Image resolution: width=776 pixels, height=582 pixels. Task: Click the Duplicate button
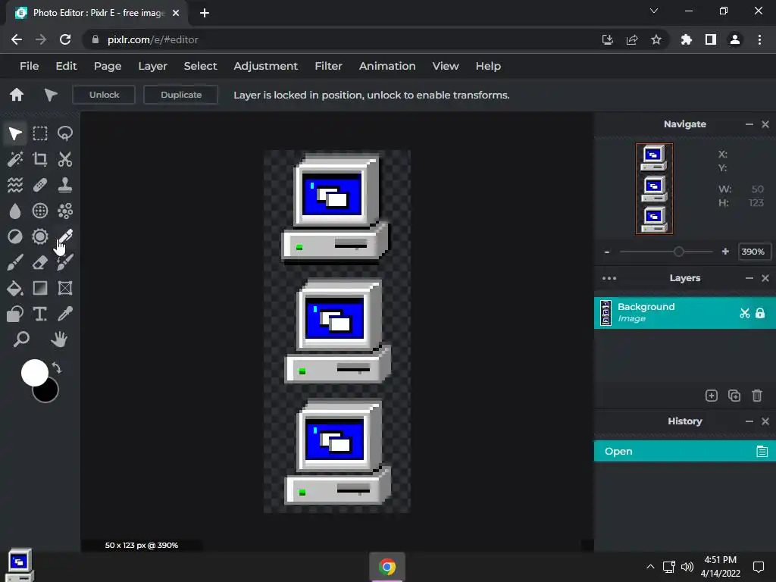pyautogui.click(x=180, y=95)
